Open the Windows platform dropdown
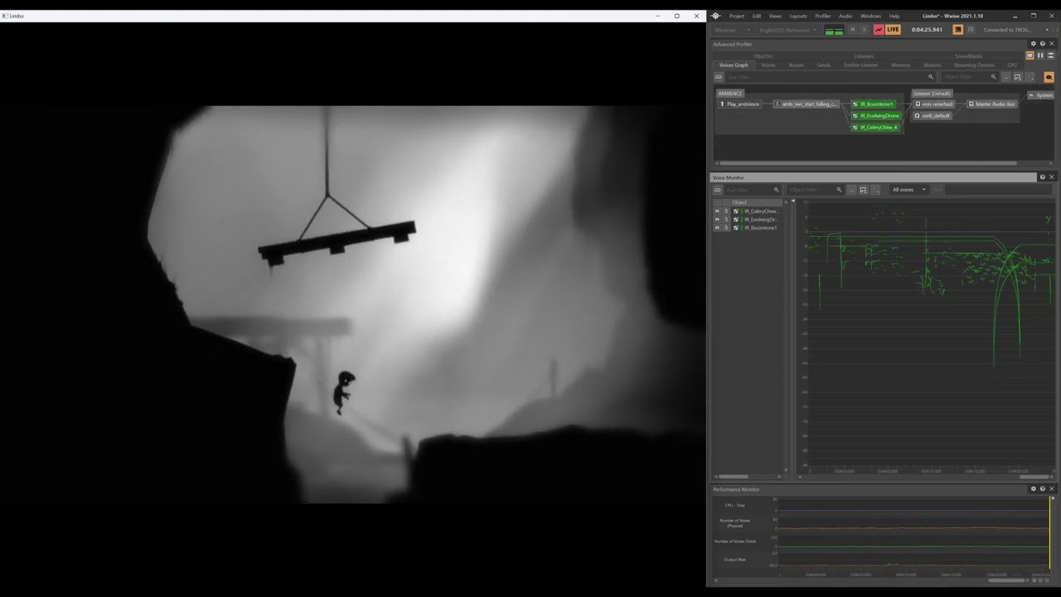The height and width of the screenshot is (597, 1061). 731,30
